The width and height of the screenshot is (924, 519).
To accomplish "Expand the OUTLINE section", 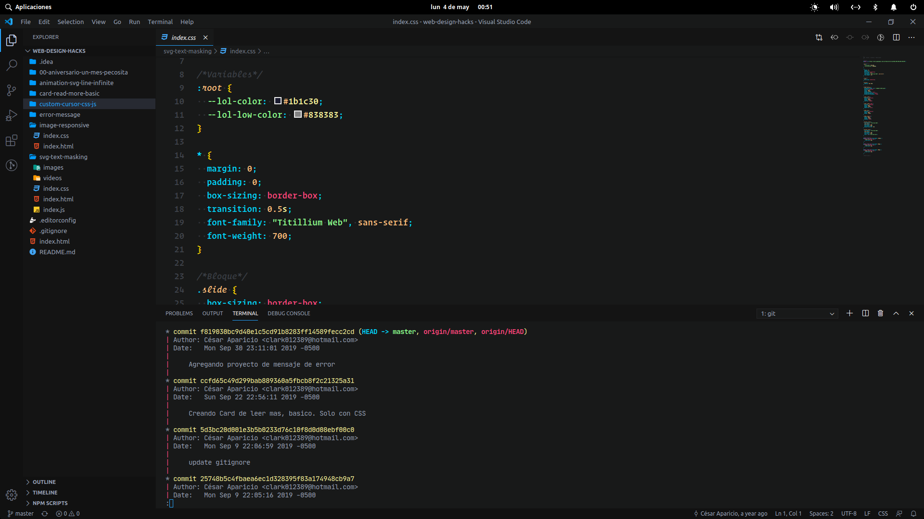I will [44, 482].
